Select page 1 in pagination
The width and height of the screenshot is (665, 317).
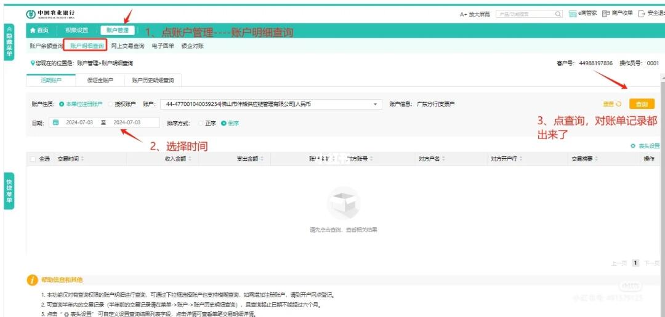635,263
